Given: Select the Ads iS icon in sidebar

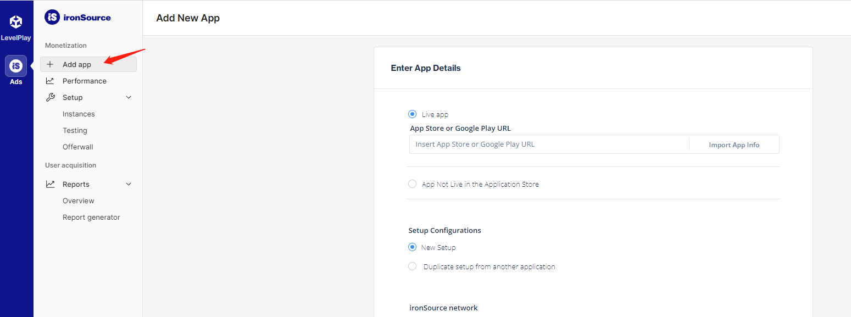Looking at the screenshot, I should (16, 66).
